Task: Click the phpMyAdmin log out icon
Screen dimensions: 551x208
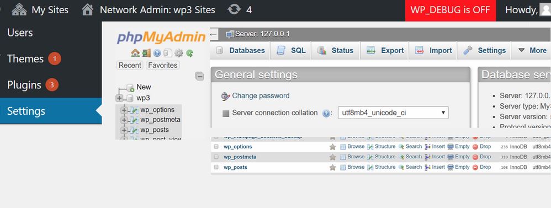Action: point(146,53)
